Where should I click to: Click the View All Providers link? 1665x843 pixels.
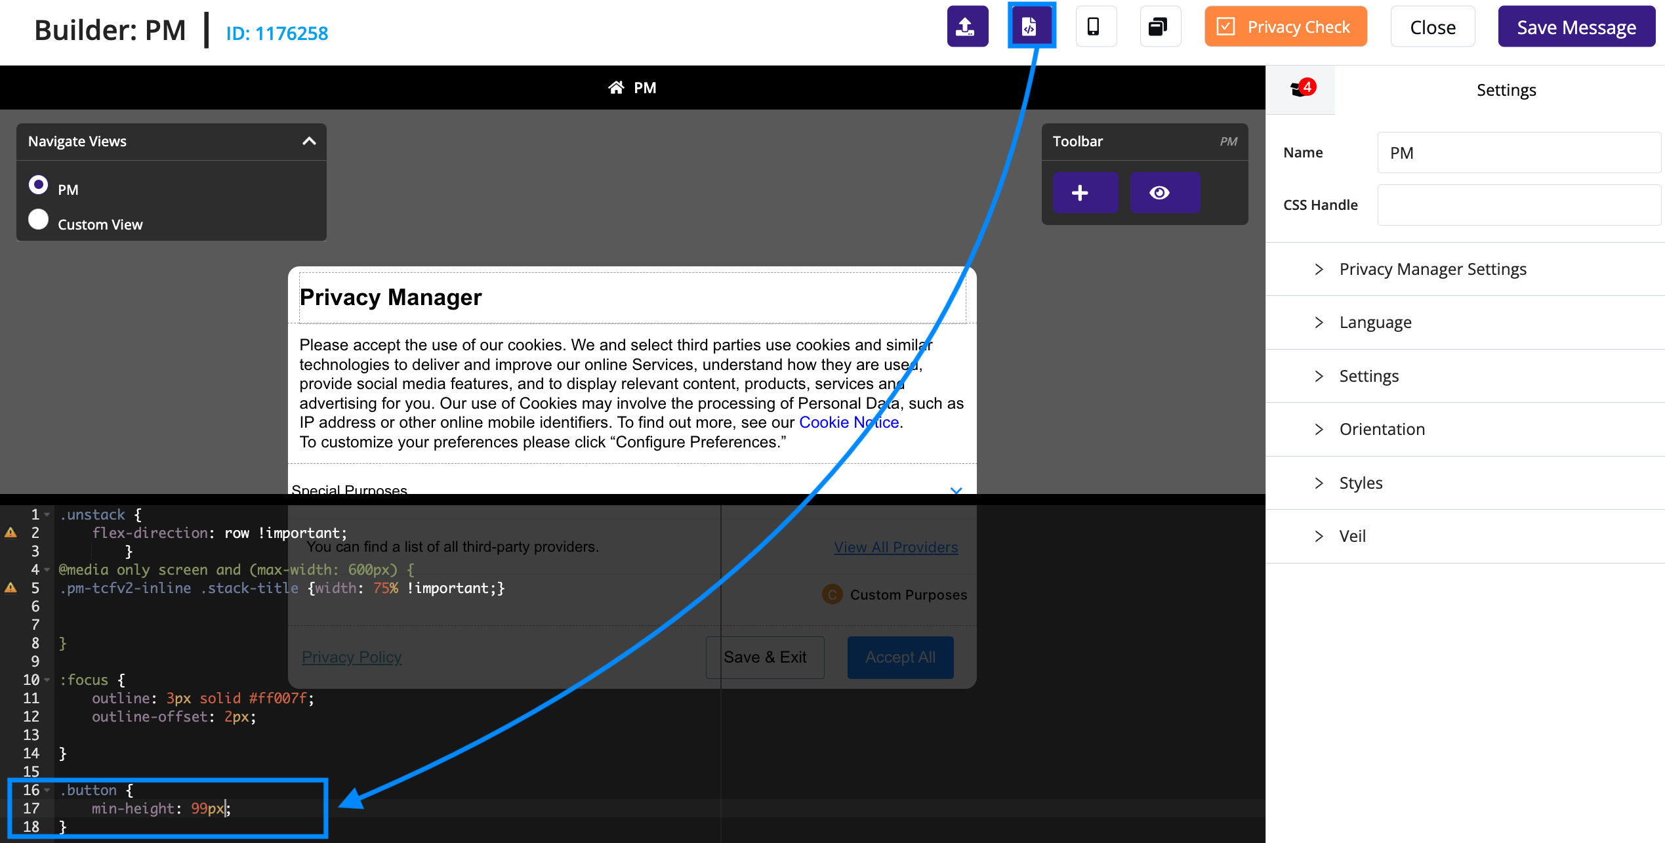click(x=895, y=547)
